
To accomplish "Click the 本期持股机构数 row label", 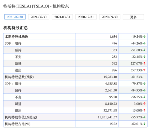I will [x=16, y=37].
